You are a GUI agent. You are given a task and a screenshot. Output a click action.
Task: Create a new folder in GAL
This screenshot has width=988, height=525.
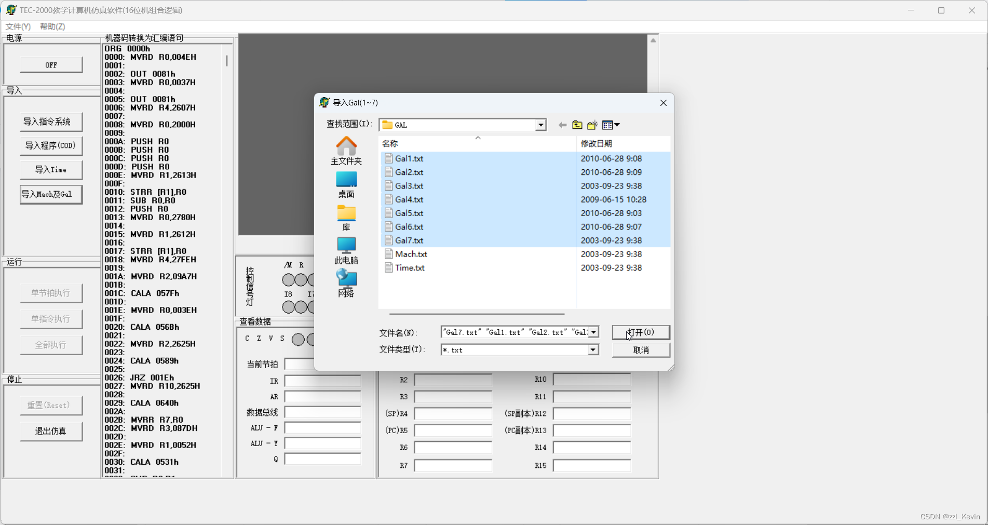[x=592, y=125]
